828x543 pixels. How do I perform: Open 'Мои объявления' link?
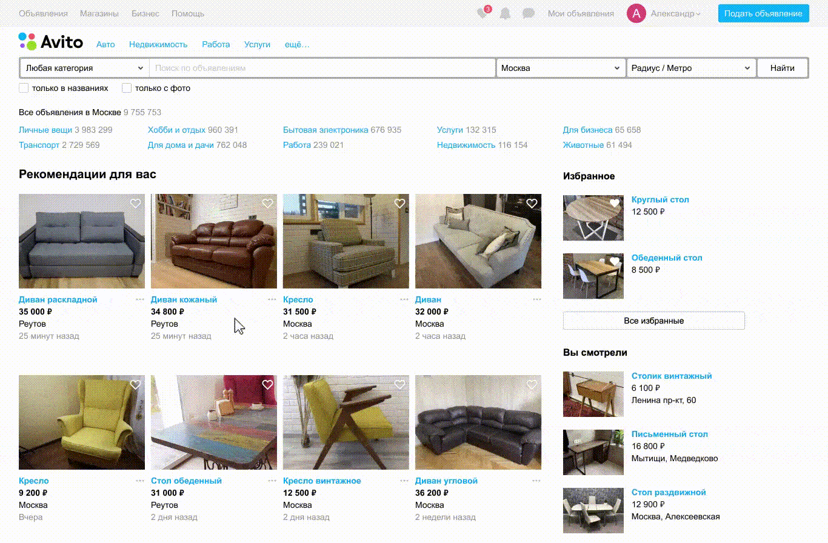[x=581, y=13]
